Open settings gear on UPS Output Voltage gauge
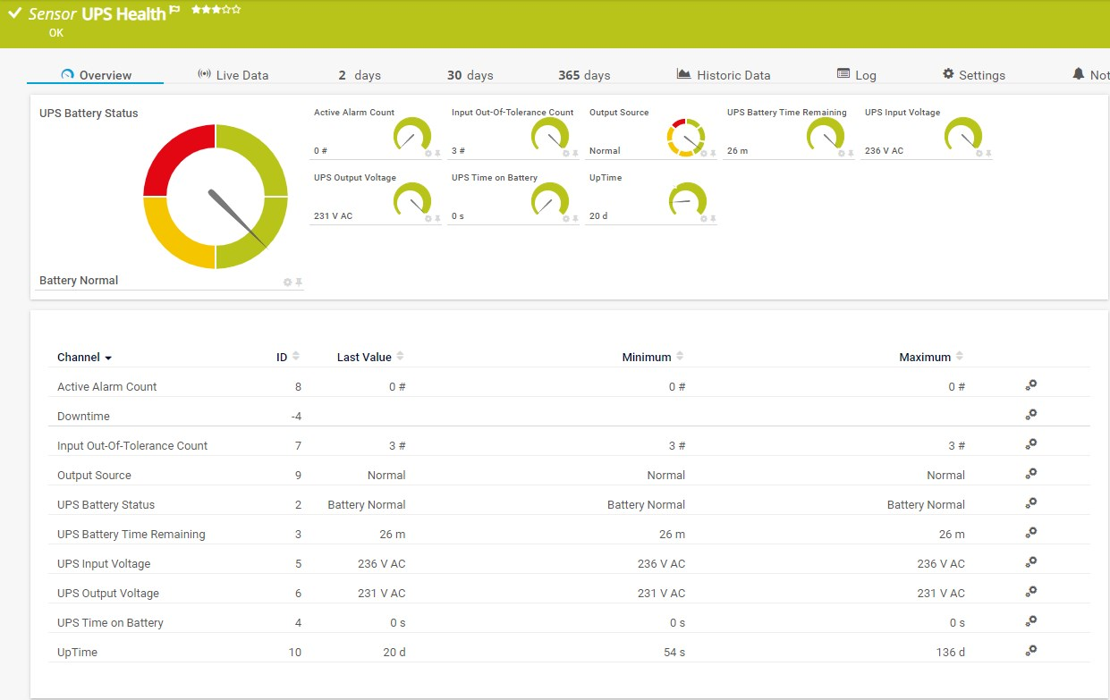Image resolution: width=1110 pixels, height=700 pixels. (428, 219)
